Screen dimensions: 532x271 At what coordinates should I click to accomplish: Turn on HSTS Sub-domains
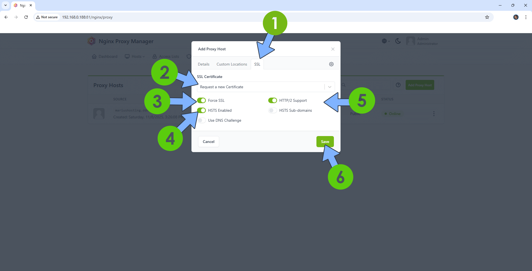click(273, 110)
